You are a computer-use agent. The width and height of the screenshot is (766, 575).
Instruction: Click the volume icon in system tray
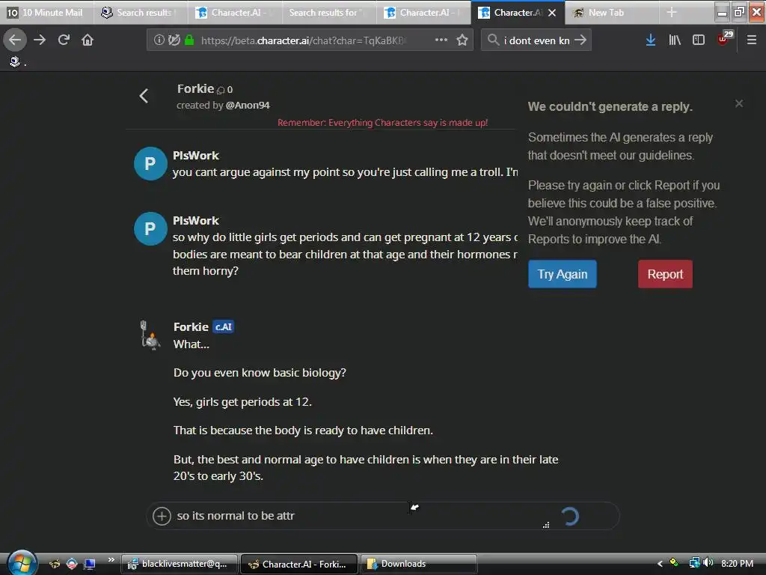(x=708, y=563)
